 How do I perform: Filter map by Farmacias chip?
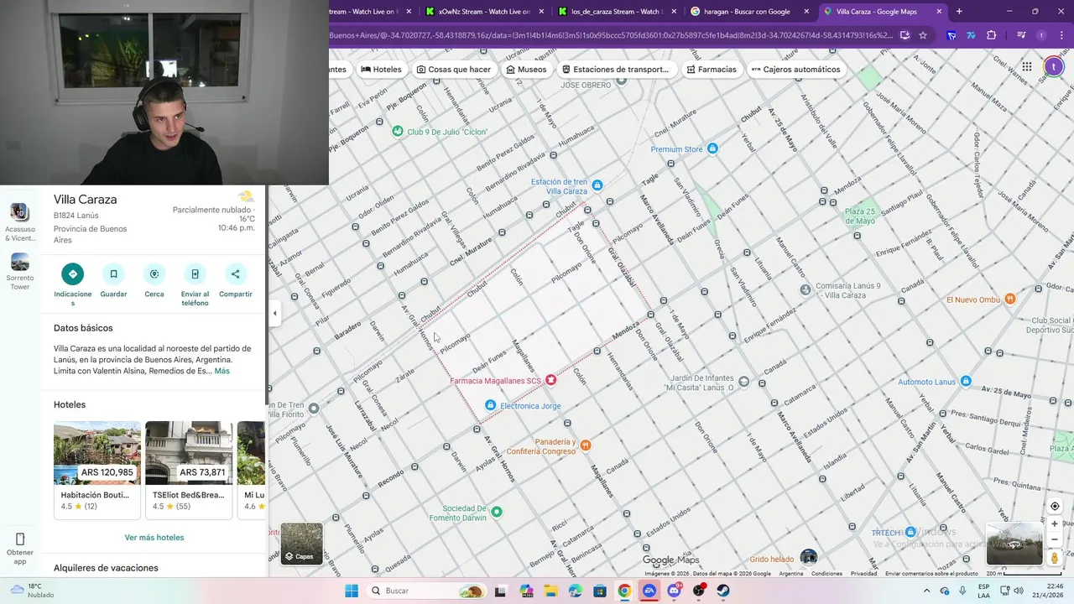(712, 70)
